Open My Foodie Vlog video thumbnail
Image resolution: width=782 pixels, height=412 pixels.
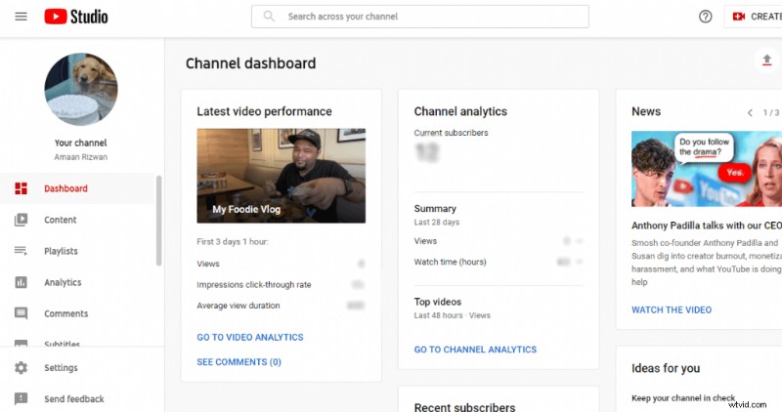[281, 176]
